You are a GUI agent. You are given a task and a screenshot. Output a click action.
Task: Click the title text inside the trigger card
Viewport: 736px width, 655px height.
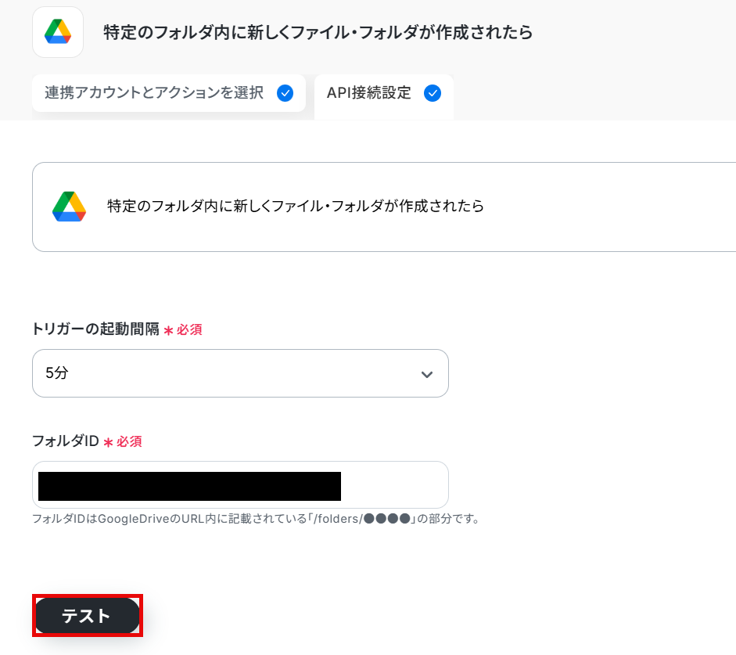(x=296, y=206)
